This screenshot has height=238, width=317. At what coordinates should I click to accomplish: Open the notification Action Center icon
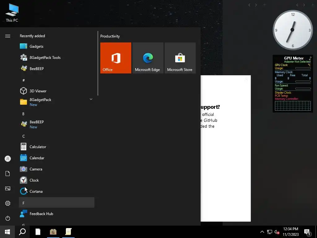pyautogui.click(x=307, y=232)
